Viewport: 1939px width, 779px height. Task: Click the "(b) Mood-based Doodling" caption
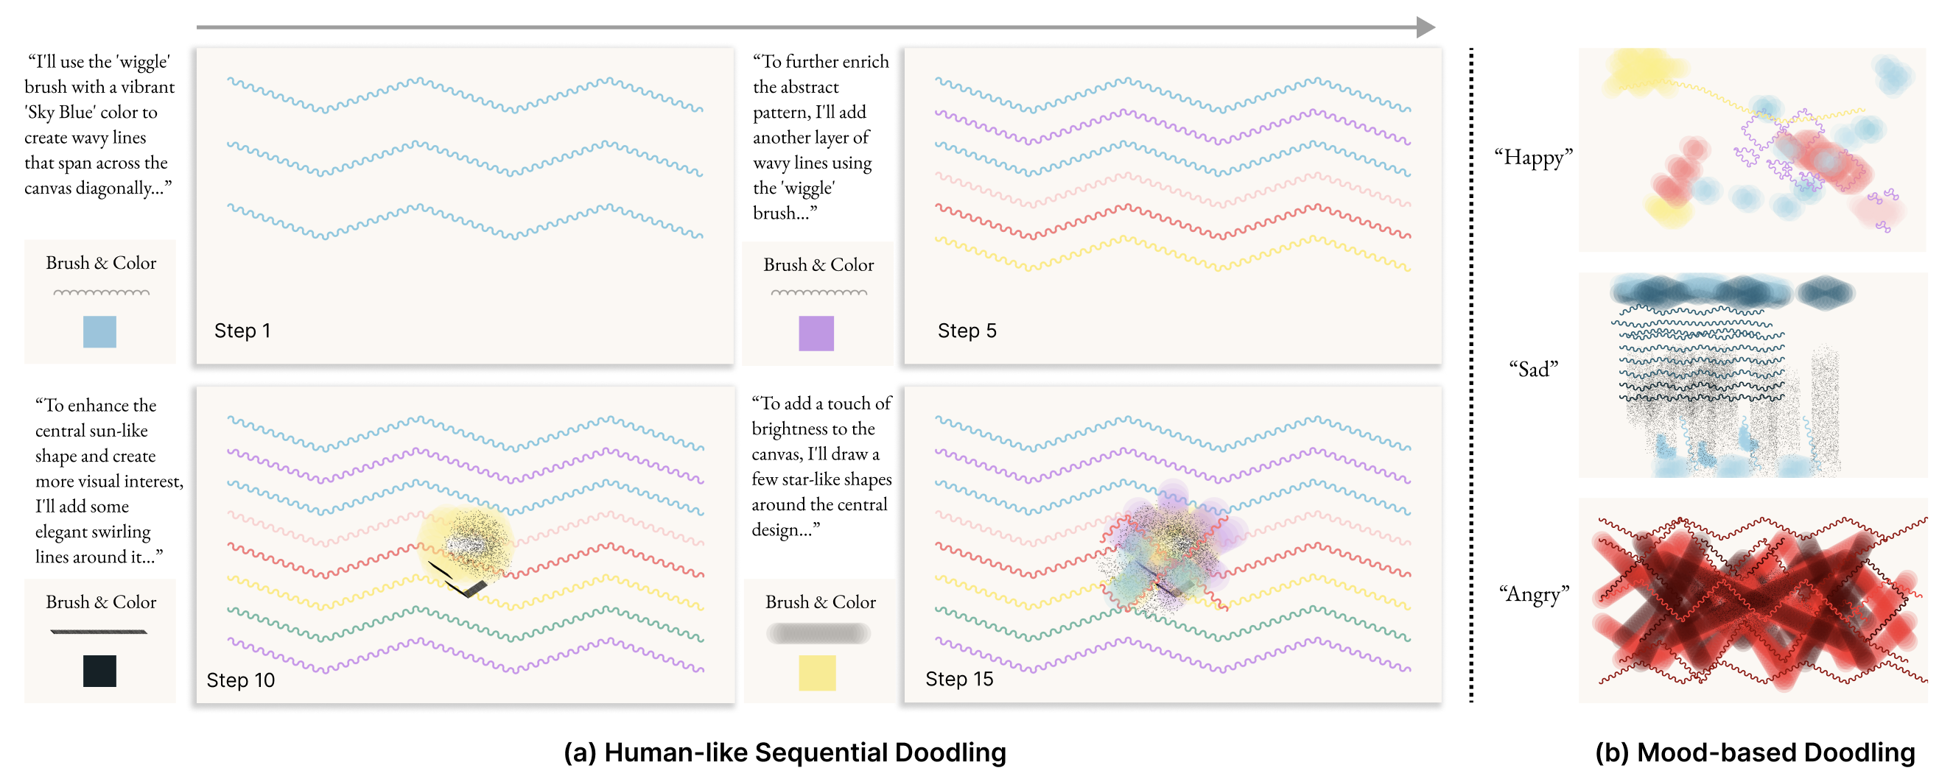click(x=1755, y=752)
